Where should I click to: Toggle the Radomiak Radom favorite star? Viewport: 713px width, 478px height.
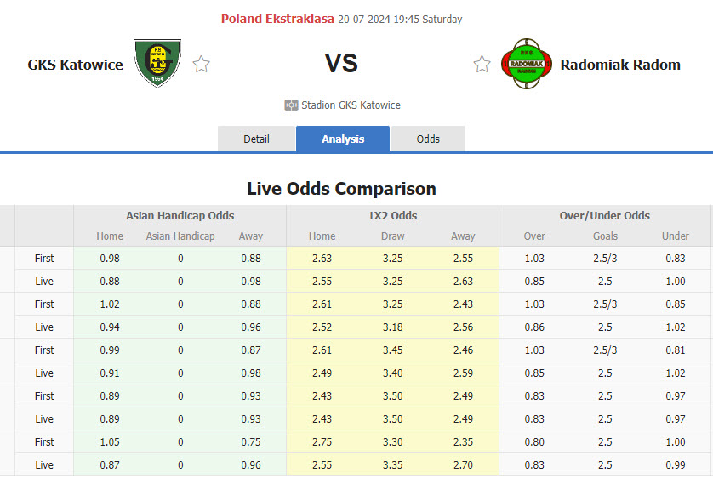point(482,64)
